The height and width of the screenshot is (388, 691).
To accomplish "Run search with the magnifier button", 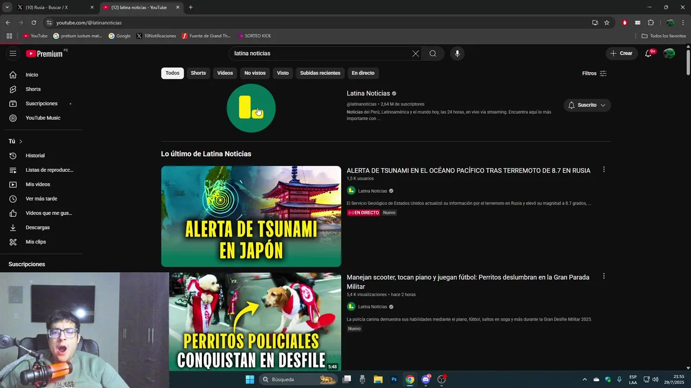I will 433,53.
